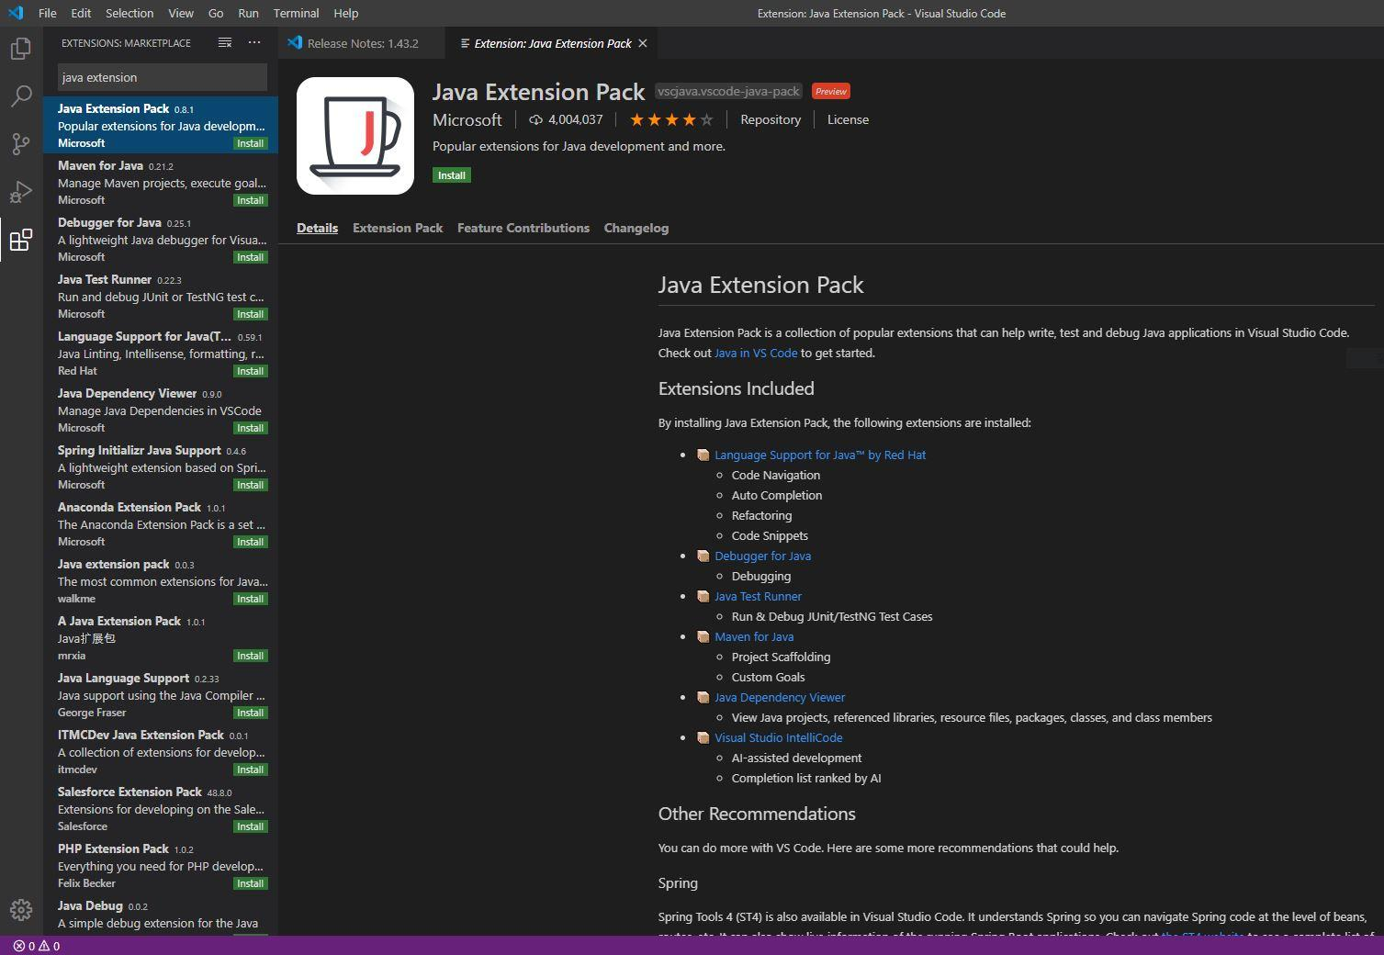1384x955 pixels.
Task: Open the Visual Studio IntelliCode link
Action: coord(778,737)
